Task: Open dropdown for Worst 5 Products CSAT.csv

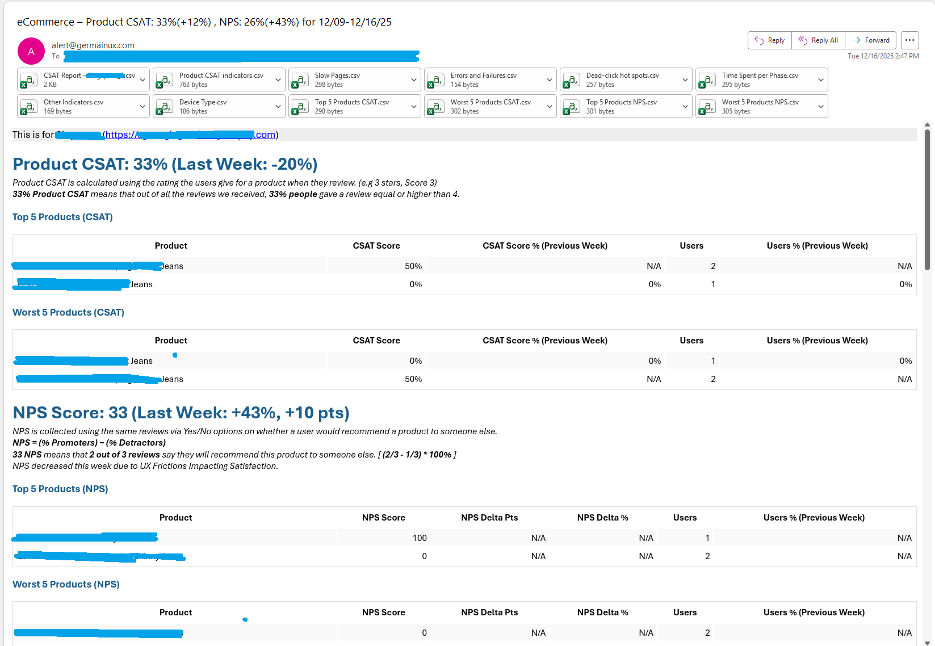Action: (x=550, y=107)
